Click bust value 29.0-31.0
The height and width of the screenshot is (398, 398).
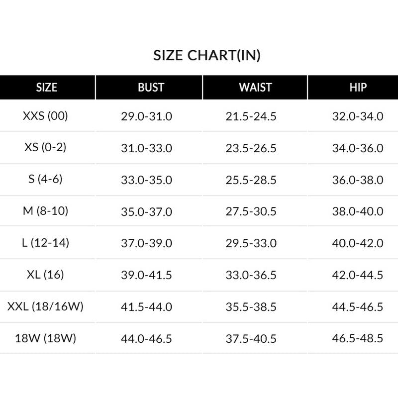pos(147,116)
